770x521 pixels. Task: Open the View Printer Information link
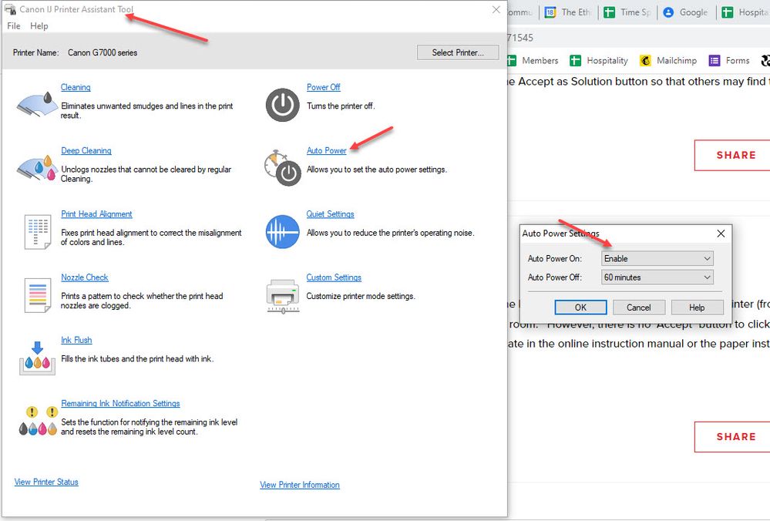[x=300, y=486]
